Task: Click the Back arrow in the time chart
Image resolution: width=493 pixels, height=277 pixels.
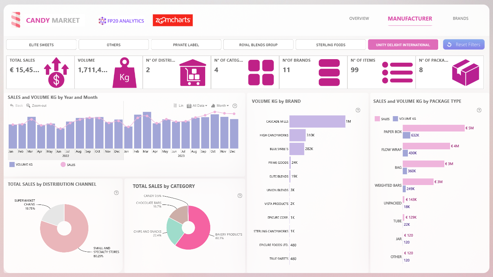Action: (16, 106)
